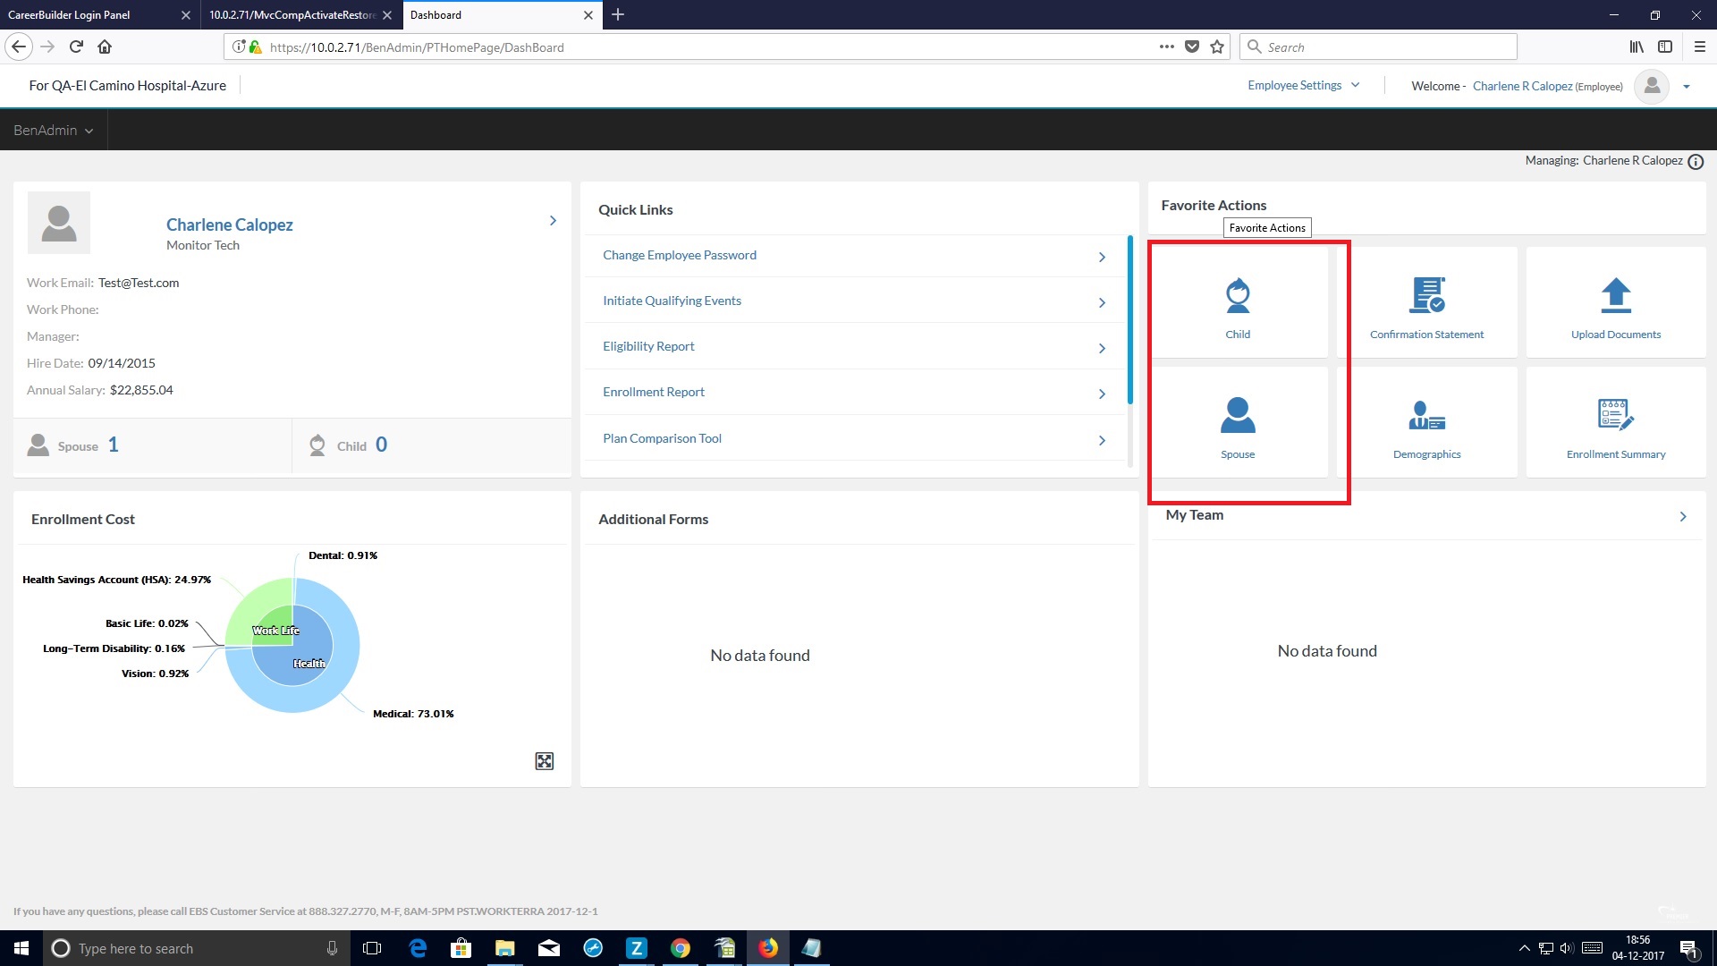Open the Spouse favorite action icon
1717x966 pixels.
pyautogui.click(x=1238, y=416)
